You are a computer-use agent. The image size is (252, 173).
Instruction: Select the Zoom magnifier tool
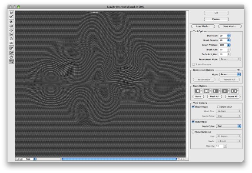[x=11, y=61]
